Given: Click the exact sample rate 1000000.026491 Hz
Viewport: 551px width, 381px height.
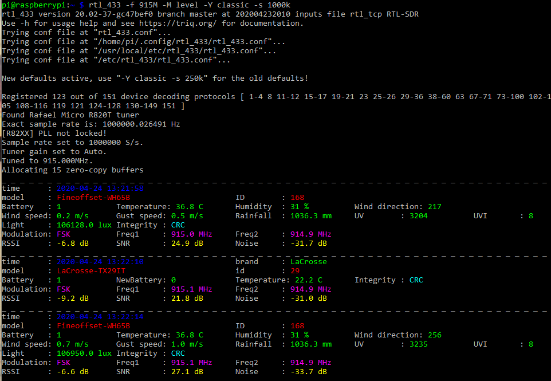Looking at the screenshot, I should [141, 124].
